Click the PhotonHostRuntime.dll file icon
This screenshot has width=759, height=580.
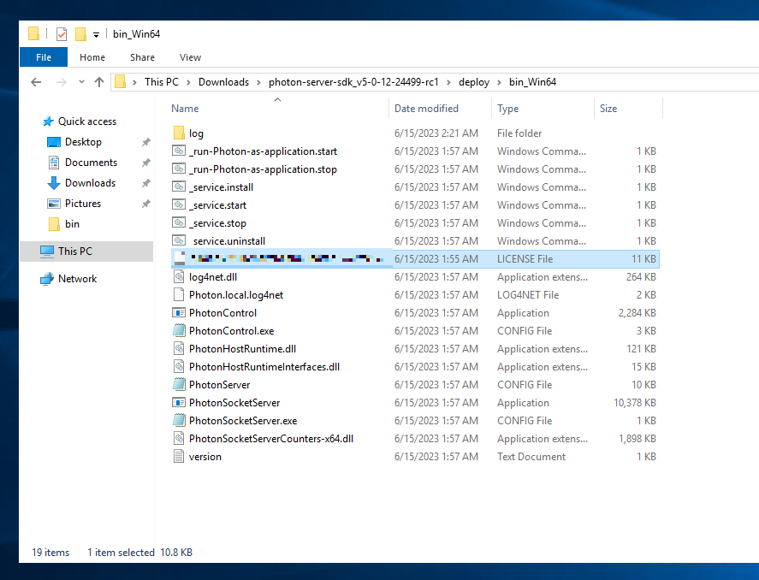tap(179, 348)
